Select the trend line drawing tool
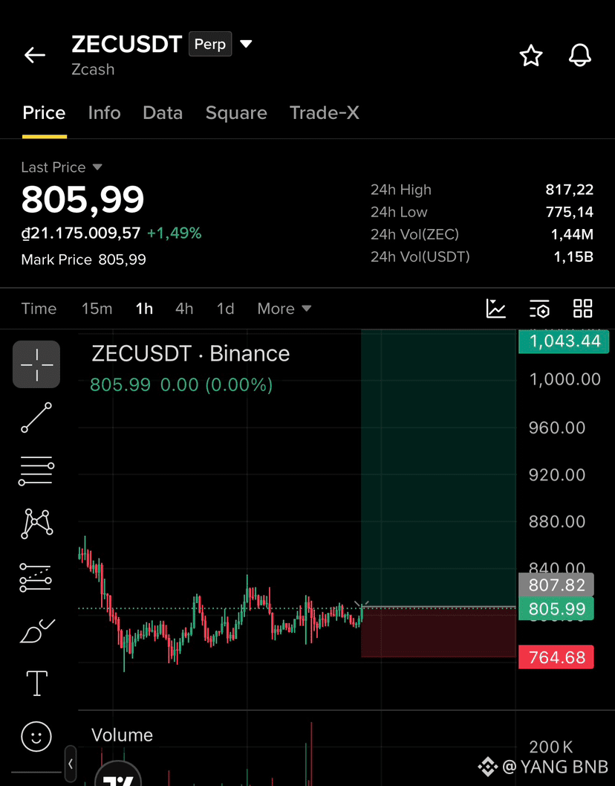 [36, 417]
